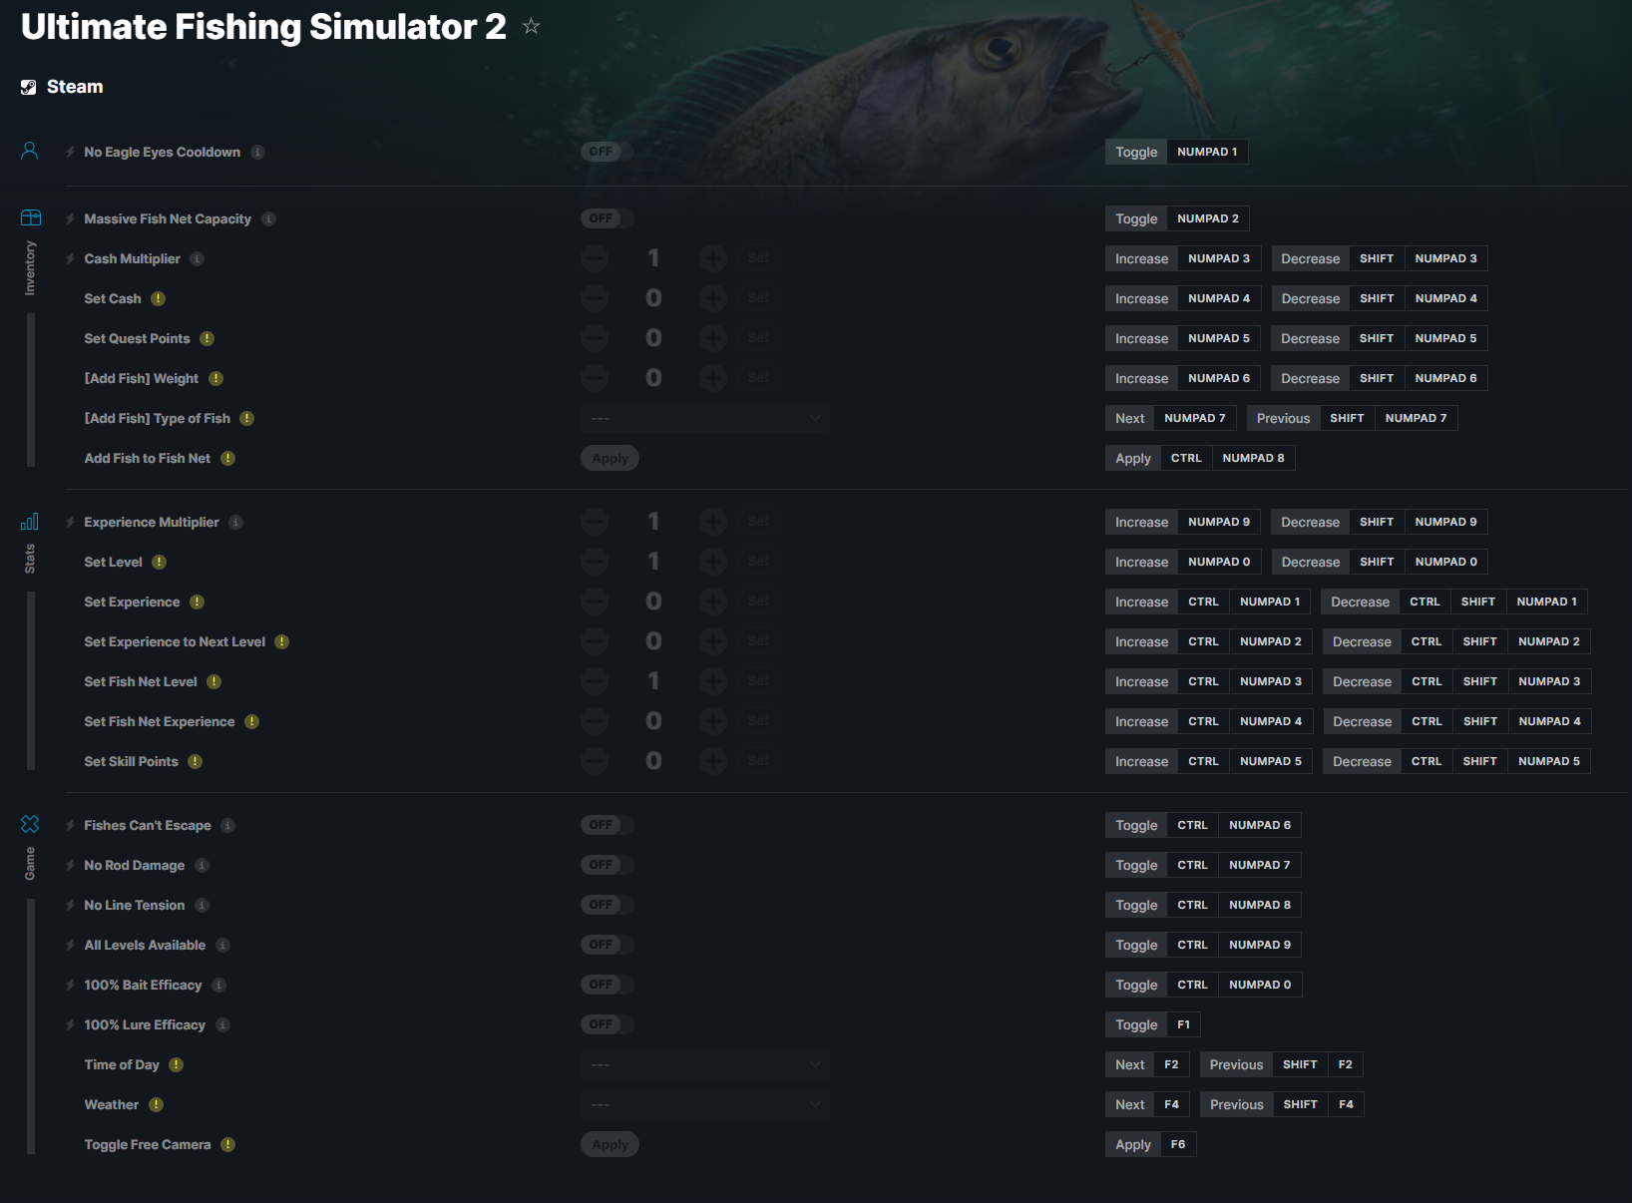Enable All Levels Available switch
Screen dimensions: 1632x1203
pos(607,945)
